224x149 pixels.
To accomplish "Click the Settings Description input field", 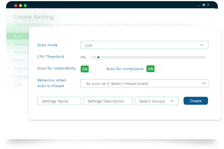I will point(108,101).
